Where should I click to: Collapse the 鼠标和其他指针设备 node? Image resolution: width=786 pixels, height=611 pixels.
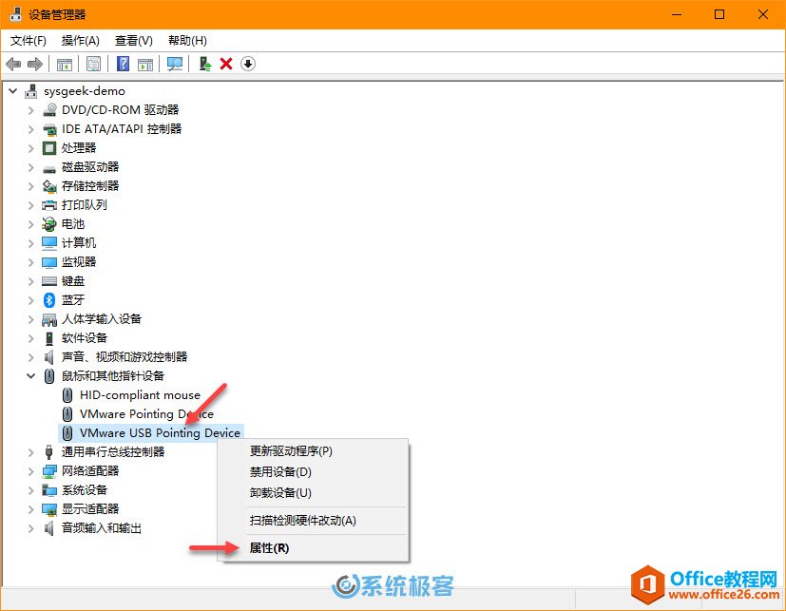click(31, 376)
